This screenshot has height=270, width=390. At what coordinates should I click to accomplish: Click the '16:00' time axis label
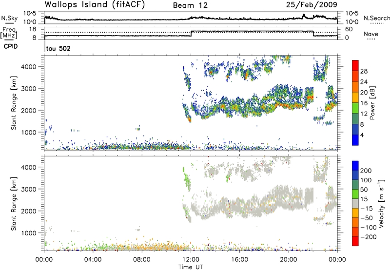coord(239,260)
